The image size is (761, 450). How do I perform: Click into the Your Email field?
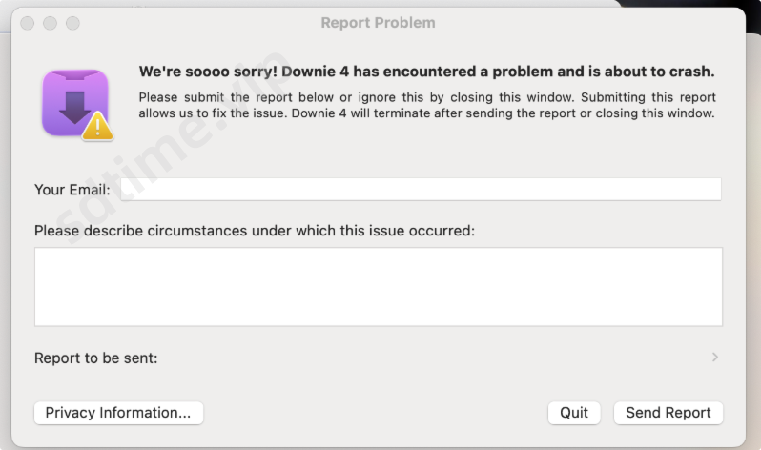click(420, 190)
